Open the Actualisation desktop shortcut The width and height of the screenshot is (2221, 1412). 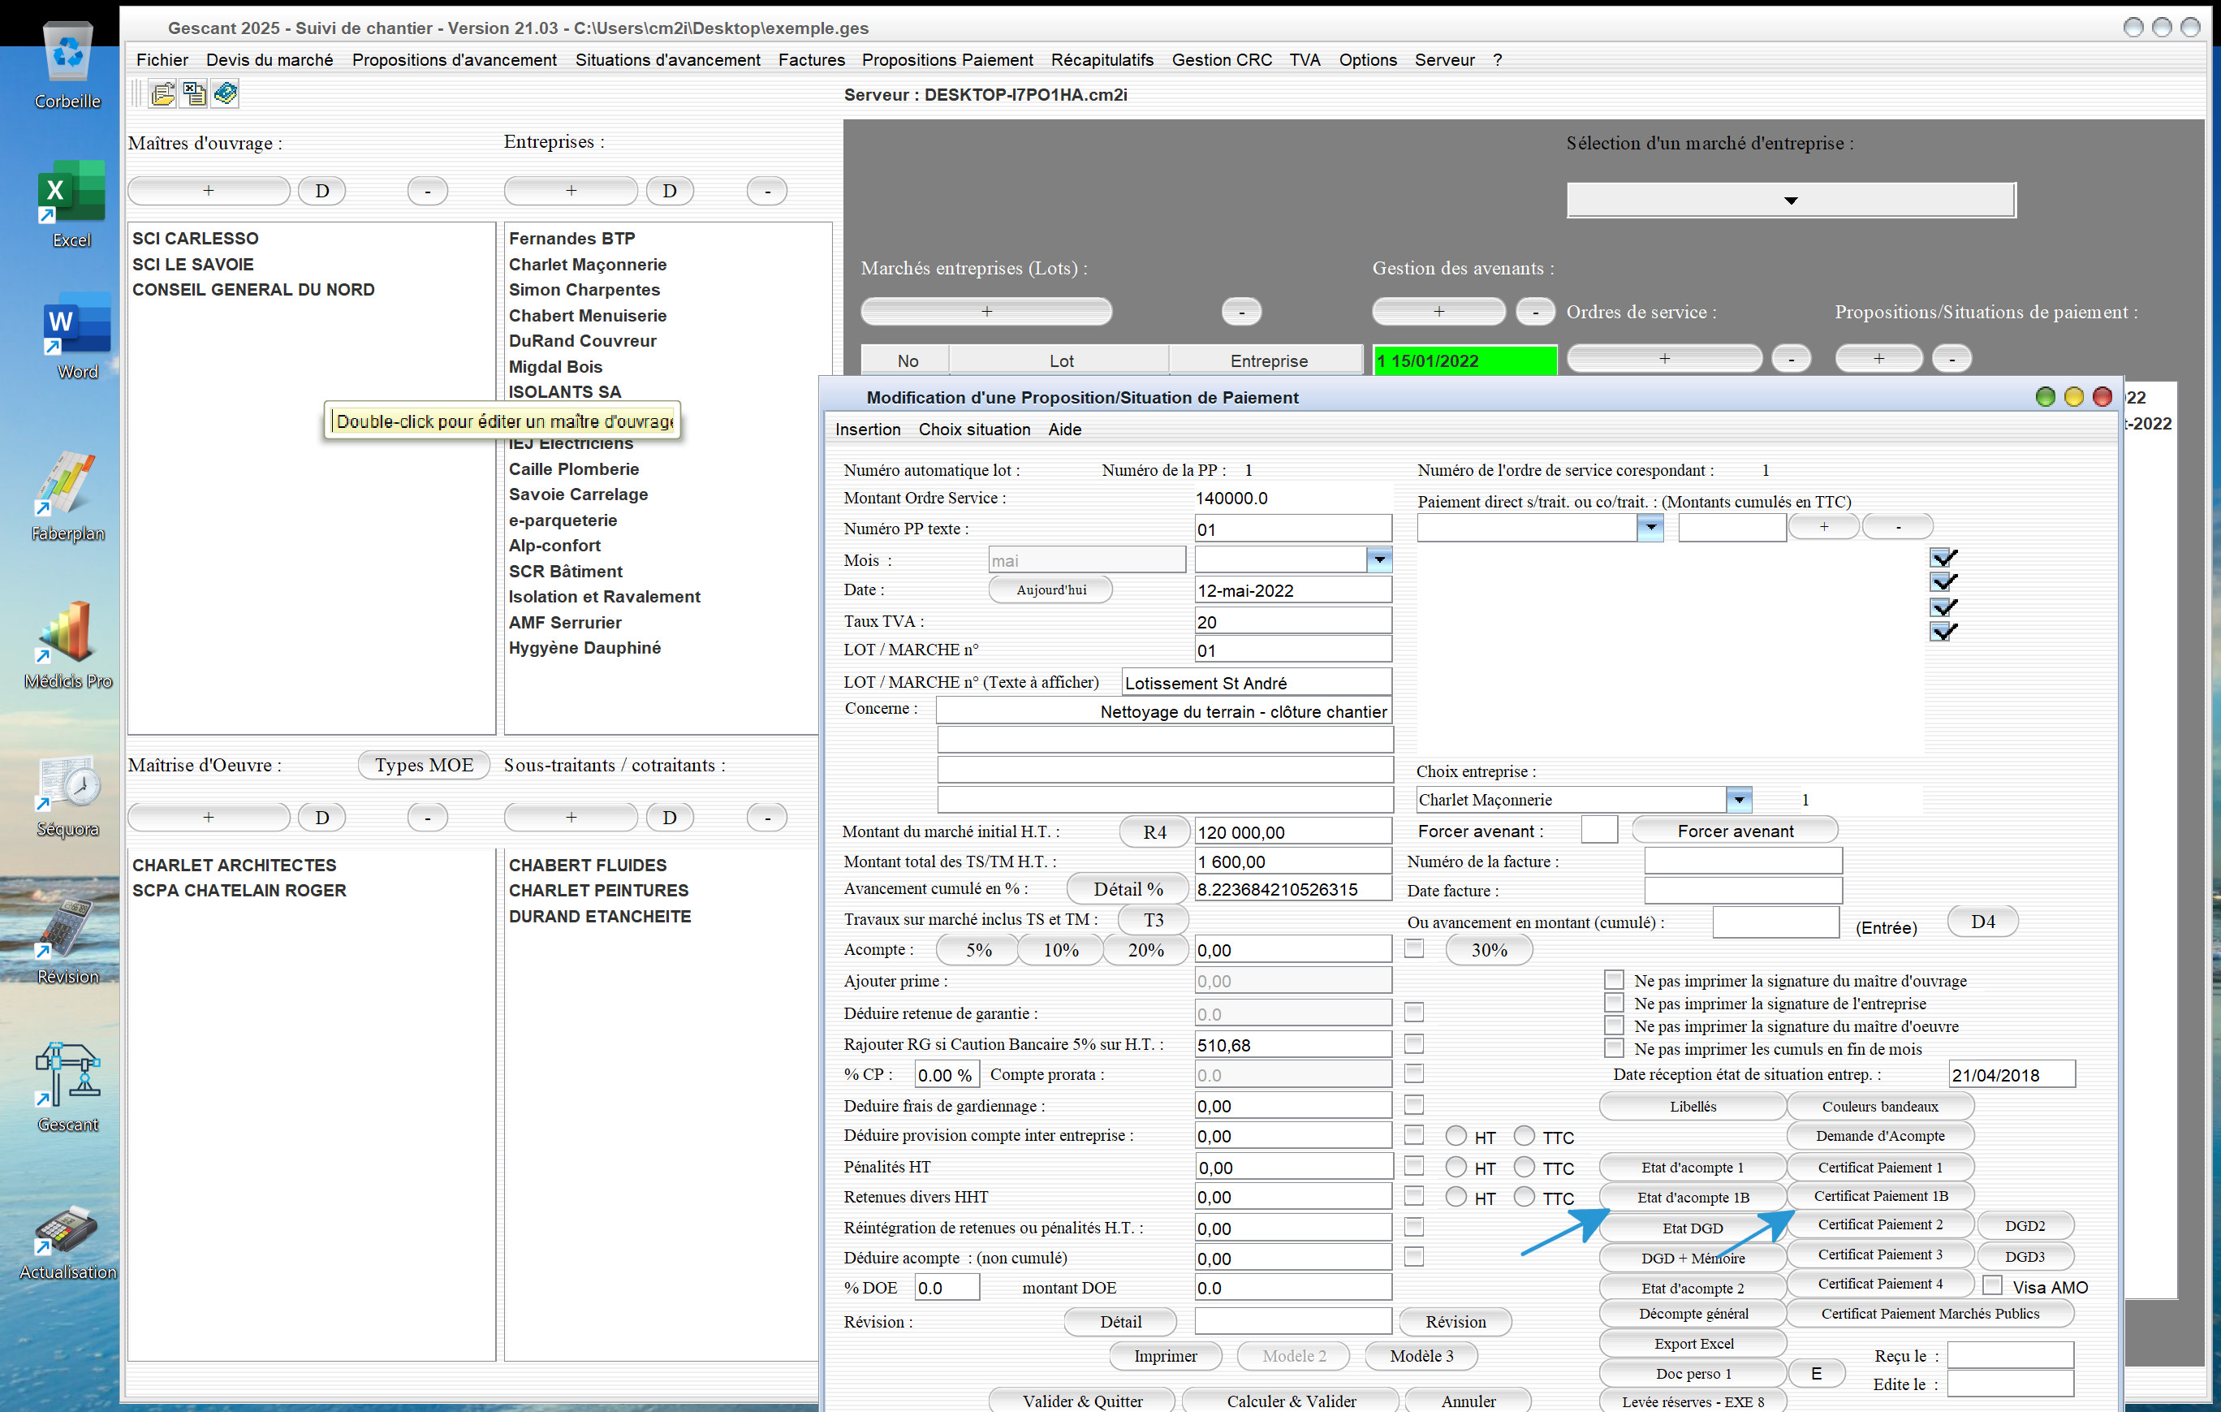pyautogui.click(x=67, y=1241)
